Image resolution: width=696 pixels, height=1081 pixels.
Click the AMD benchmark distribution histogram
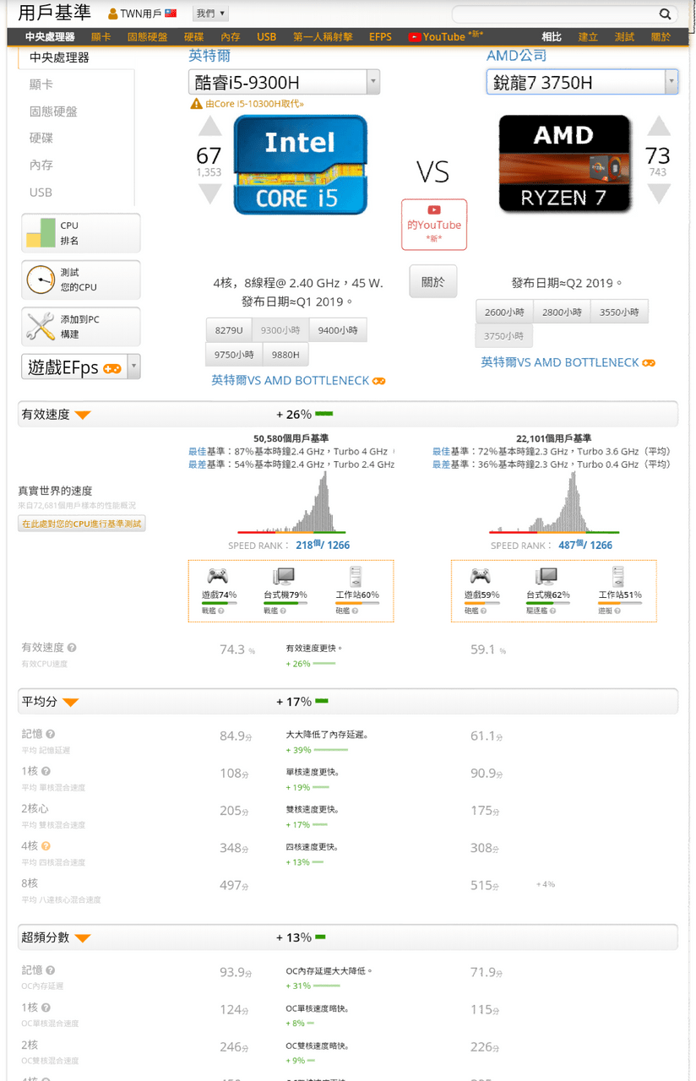click(554, 502)
